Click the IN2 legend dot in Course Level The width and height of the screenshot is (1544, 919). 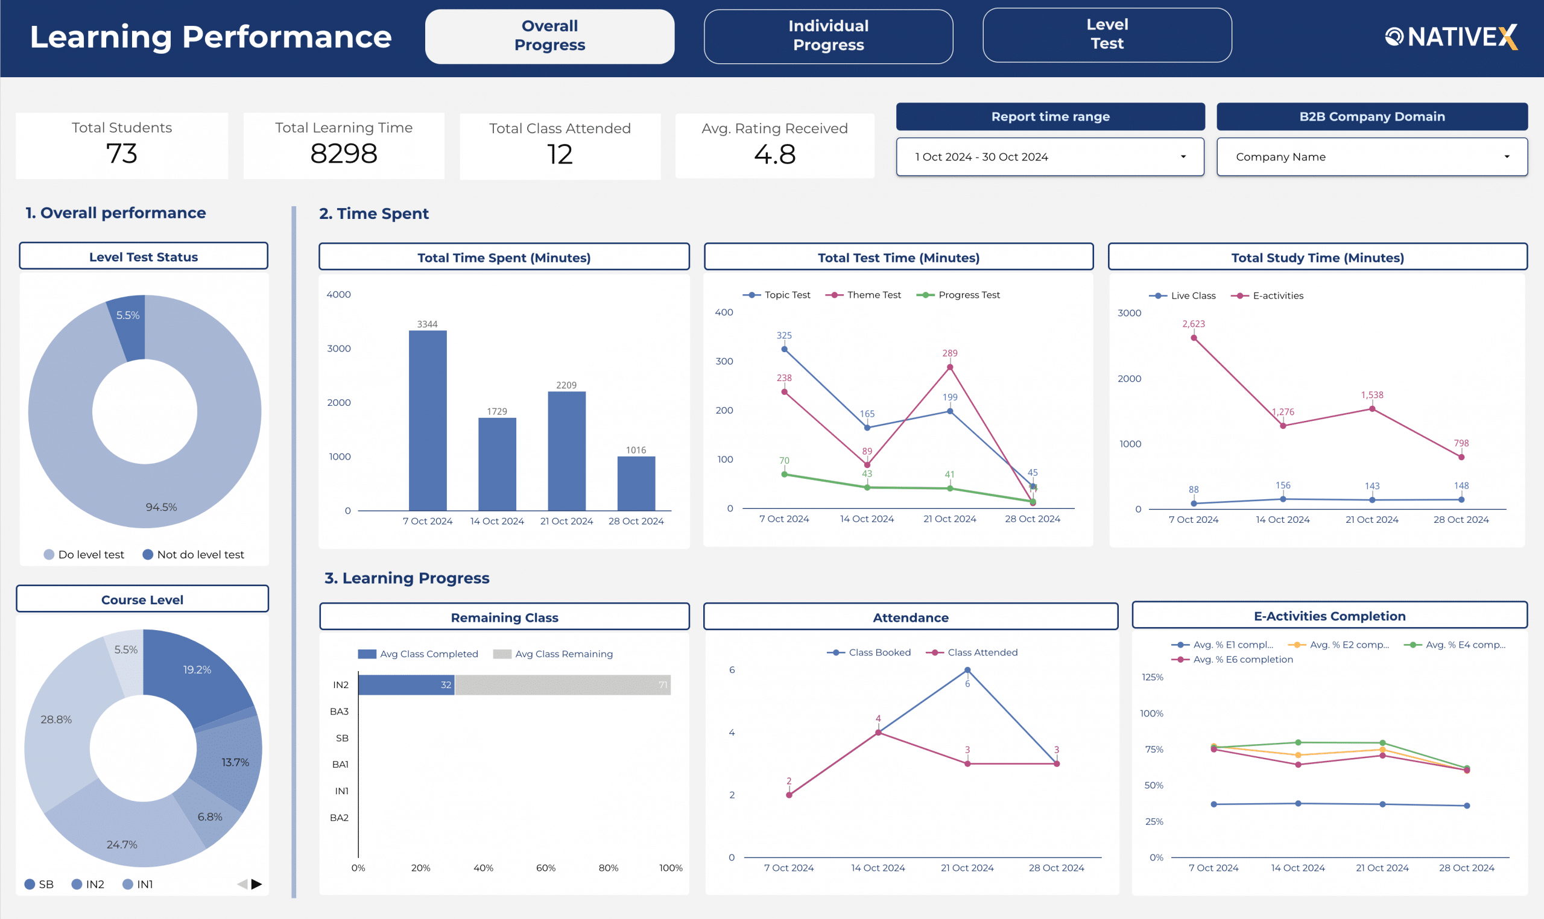[77, 884]
